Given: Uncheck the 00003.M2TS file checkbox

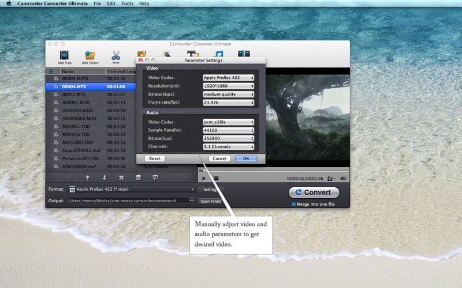Looking at the screenshot, I should pos(56,78).
